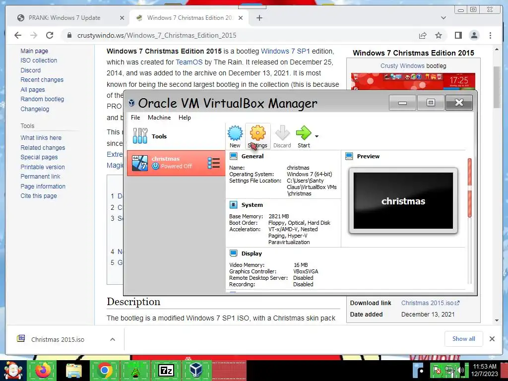The height and width of the screenshot is (381, 508).
Task: Switch to PRANK: Windows 7 Update tab
Action: coord(64,18)
